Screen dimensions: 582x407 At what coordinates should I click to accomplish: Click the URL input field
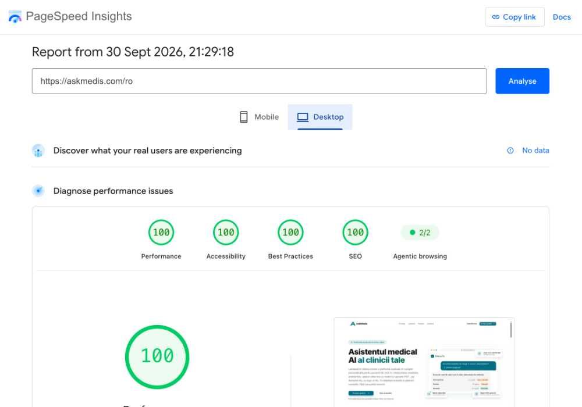point(259,81)
